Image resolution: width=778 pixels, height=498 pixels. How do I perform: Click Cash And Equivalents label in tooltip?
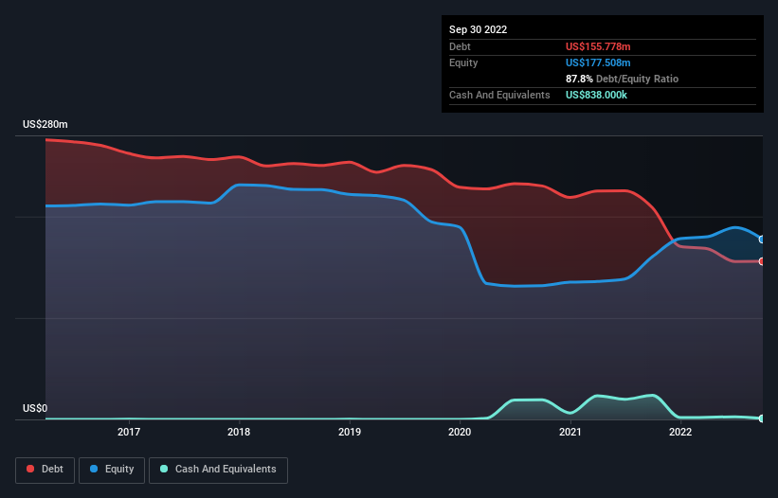[499, 95]
